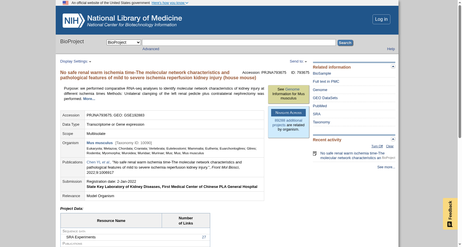The width and height of the screenshot is (462, 247).
Task: Click the document icon in Recent activity
Action: point(315,154)
